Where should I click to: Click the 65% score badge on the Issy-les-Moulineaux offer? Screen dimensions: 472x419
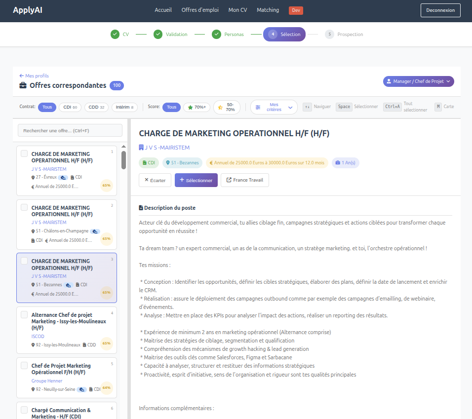(106, 343)
